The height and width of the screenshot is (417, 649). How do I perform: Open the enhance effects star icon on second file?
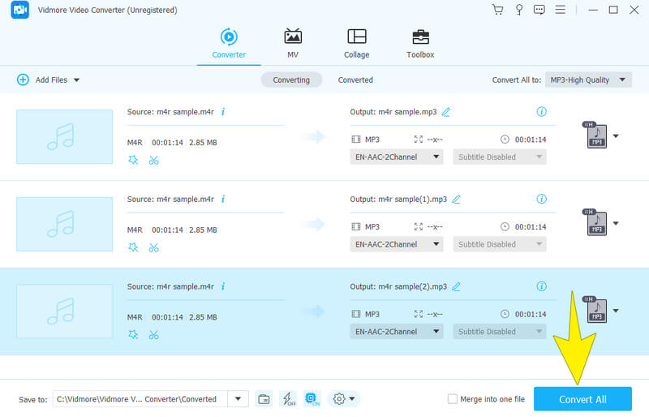[x=133, y=247]
